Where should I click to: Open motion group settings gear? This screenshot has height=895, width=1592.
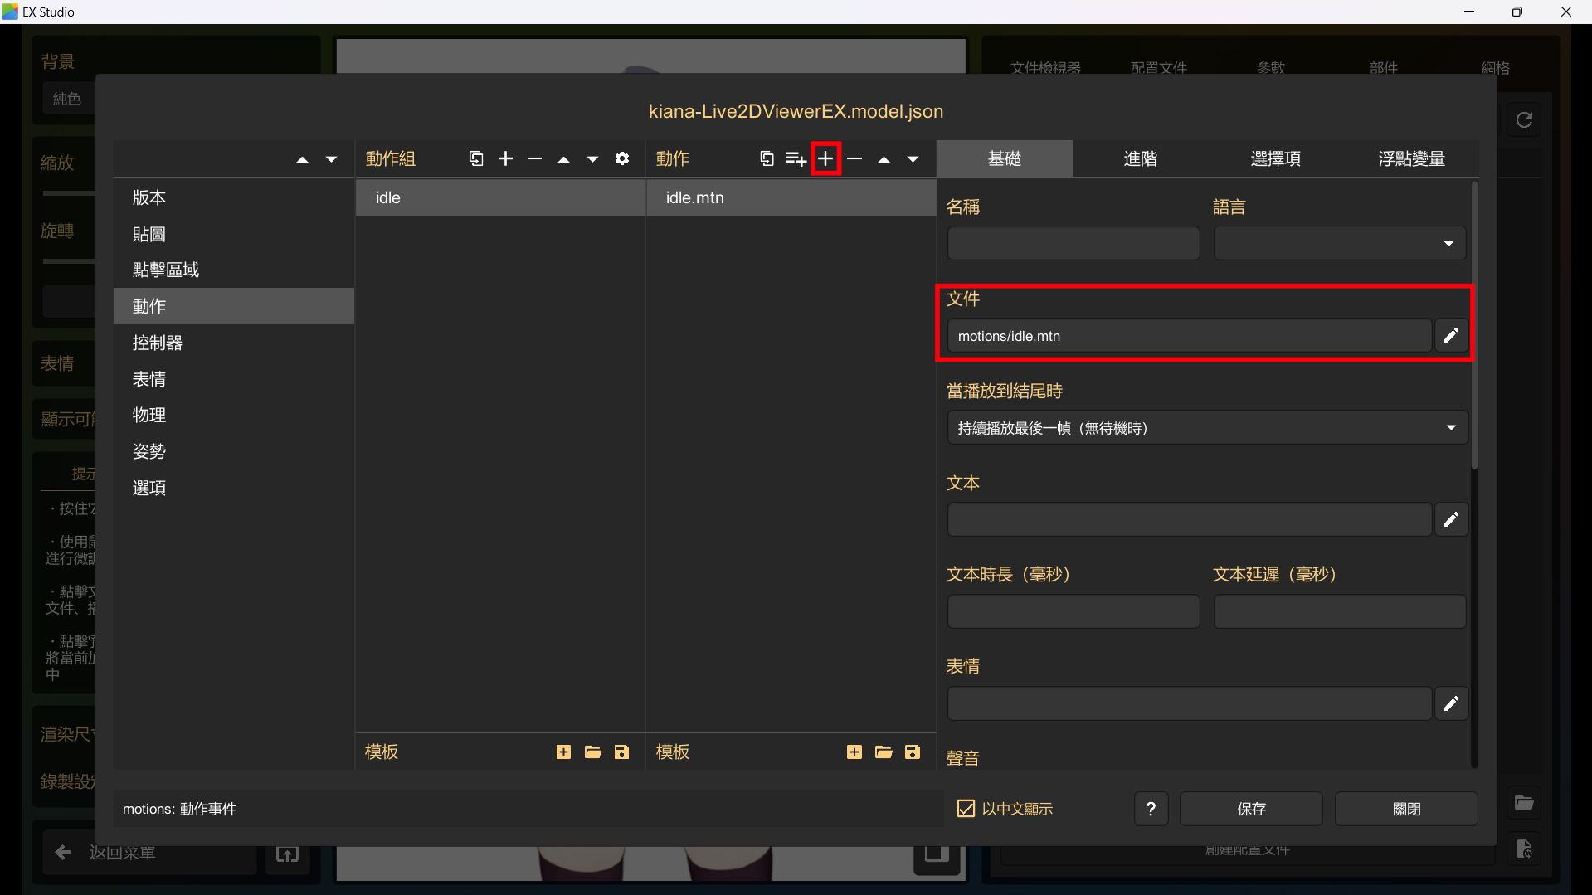622,158
